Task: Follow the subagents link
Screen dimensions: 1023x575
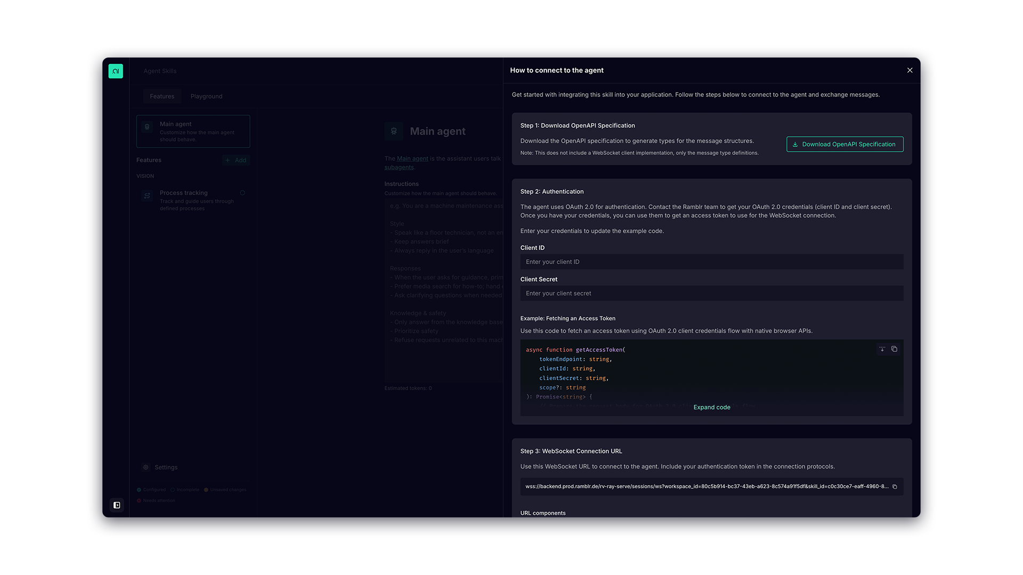Action: click(x=399, y=167)
